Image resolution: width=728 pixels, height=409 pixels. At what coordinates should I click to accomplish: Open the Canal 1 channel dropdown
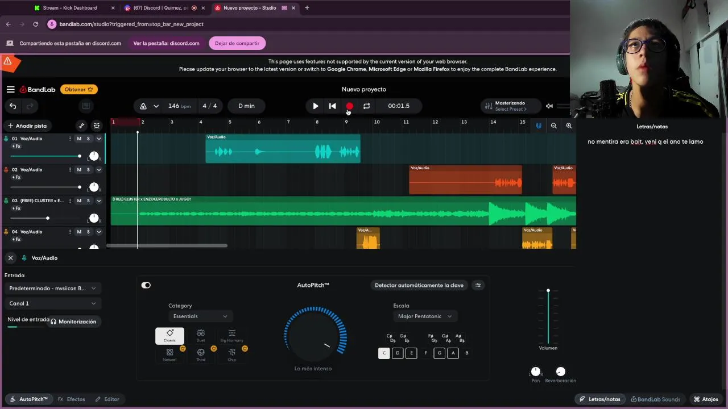click(x=52, y=303)
